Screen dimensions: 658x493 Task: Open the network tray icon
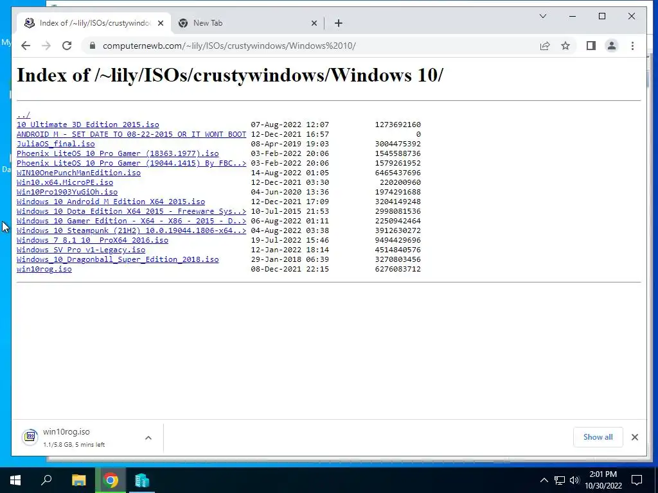[560, 480]
